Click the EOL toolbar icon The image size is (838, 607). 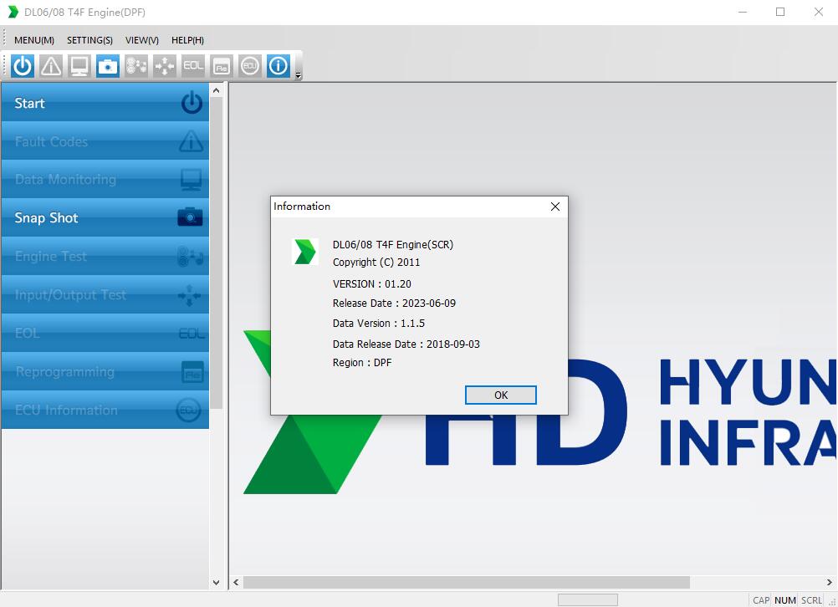[x=193, y=66]
